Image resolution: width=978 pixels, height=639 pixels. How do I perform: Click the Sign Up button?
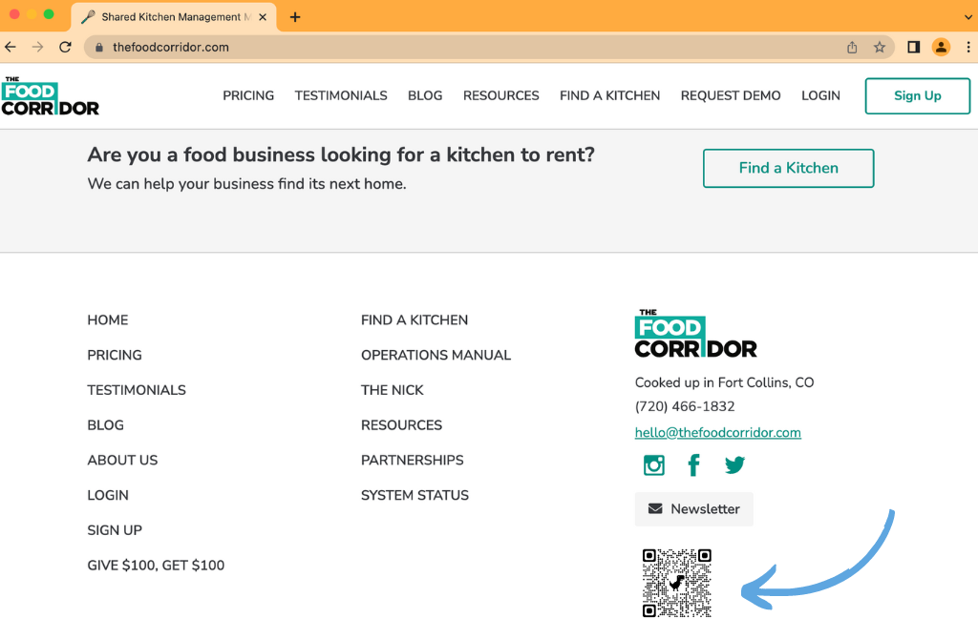tap(917, 95)
